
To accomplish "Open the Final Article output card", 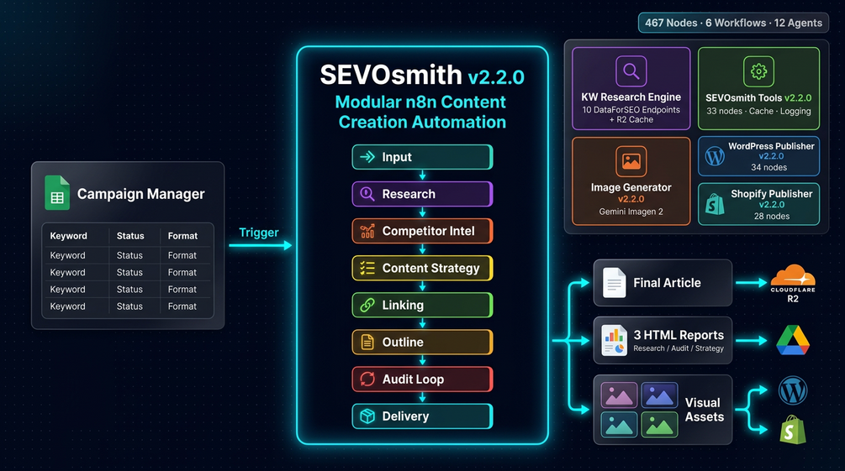I will (x=663, y=283).
